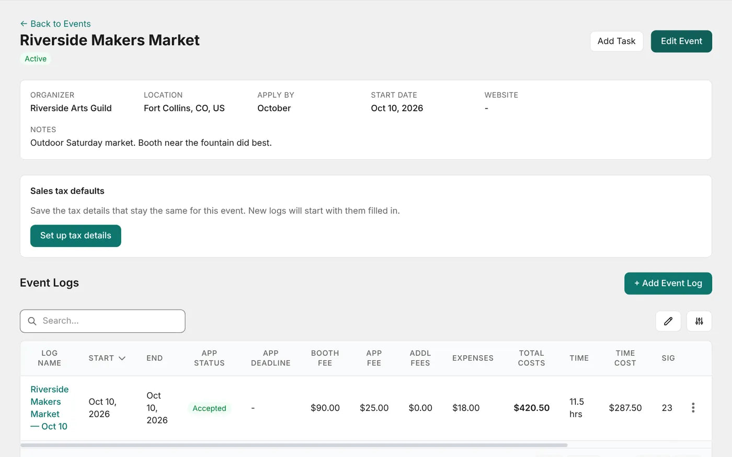The height and width of the screenshot is (457, 732).
Task: Click the LOG NAME column header
Action: coord(50,358)
